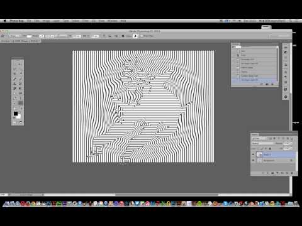Open the stroke type dropdown

tap(63, 36)
